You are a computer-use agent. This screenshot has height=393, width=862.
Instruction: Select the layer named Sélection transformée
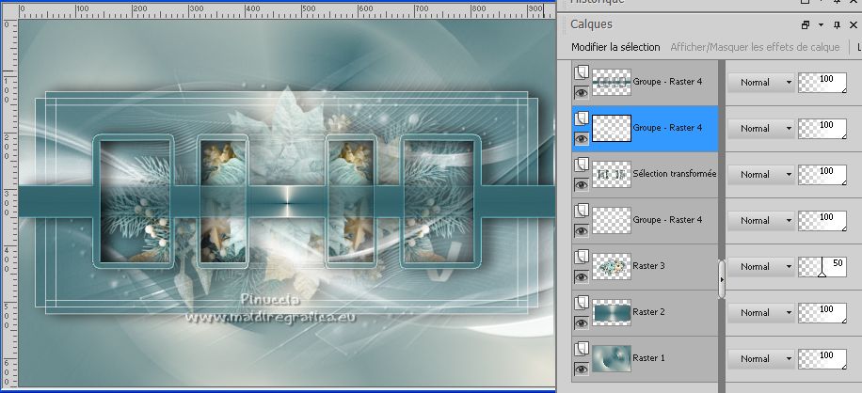click(675, 173)
